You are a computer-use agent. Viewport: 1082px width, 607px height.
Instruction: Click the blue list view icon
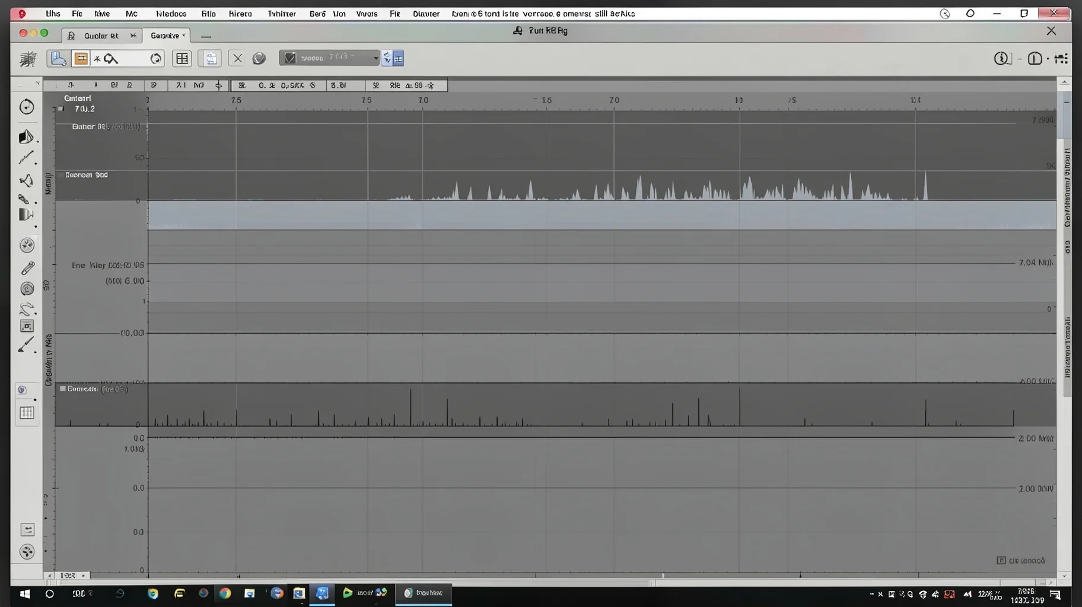[x=398, y=58]
